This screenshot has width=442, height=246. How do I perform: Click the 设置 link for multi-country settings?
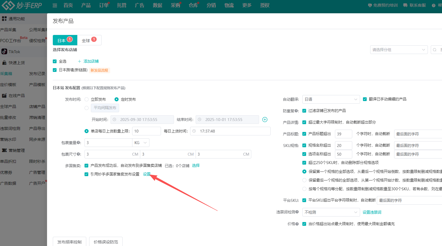tap(147, 174)
